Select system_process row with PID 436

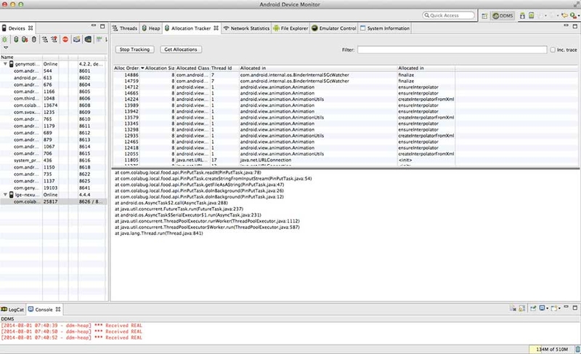pyautogui.click(x=54, y=161)
